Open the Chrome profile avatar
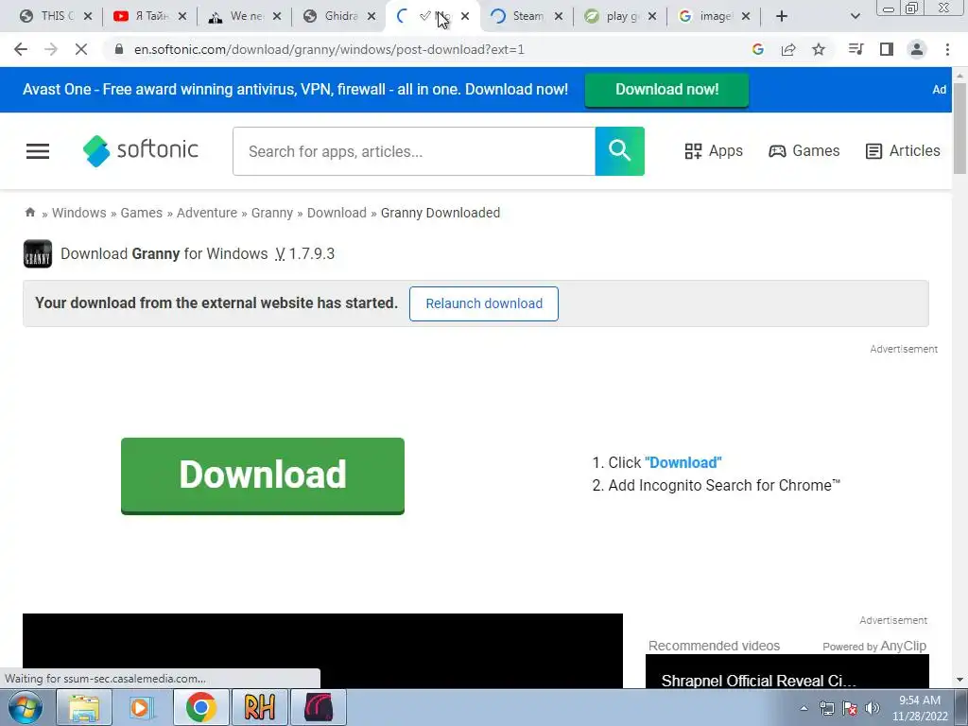This screenshot has height=726, width=968. pos(917,49)
